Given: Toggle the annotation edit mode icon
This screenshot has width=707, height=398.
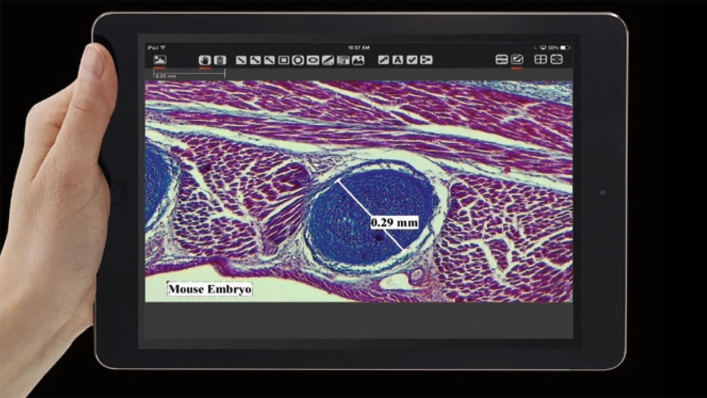Looking at the screenshot, I should coord(517,59).
